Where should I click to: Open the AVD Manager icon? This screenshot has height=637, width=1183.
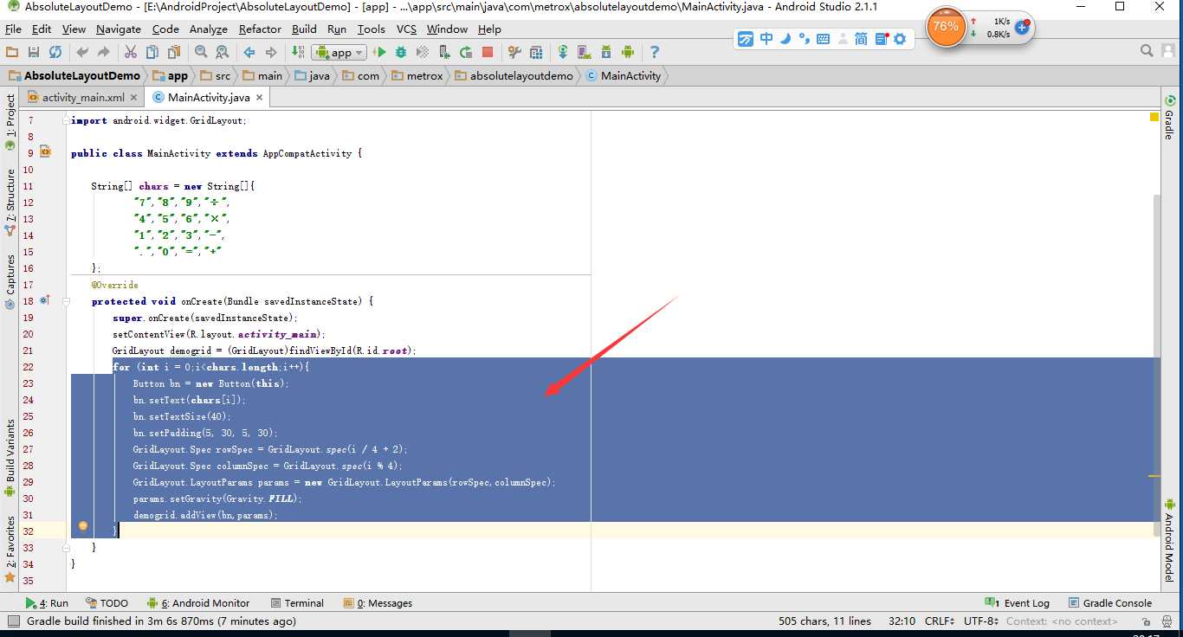coord(585,52)
